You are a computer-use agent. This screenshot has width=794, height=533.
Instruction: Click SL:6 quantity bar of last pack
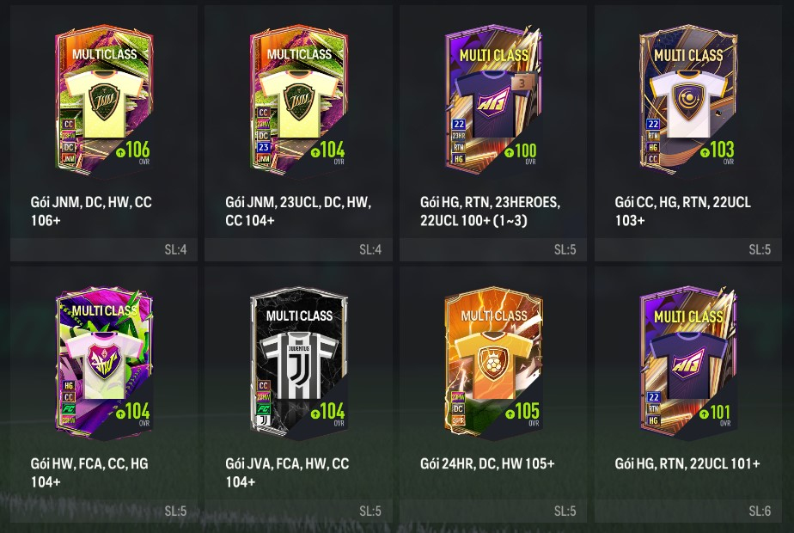(688, 512)
